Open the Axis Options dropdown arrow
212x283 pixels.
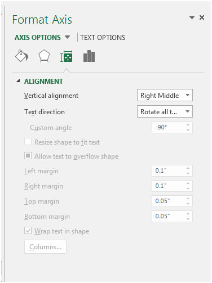(67, 37)
